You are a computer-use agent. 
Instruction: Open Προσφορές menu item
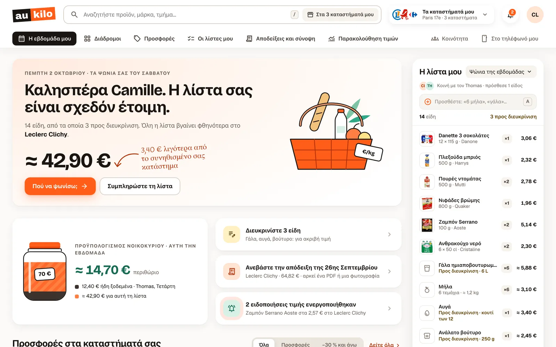click(x=154, y=39)
